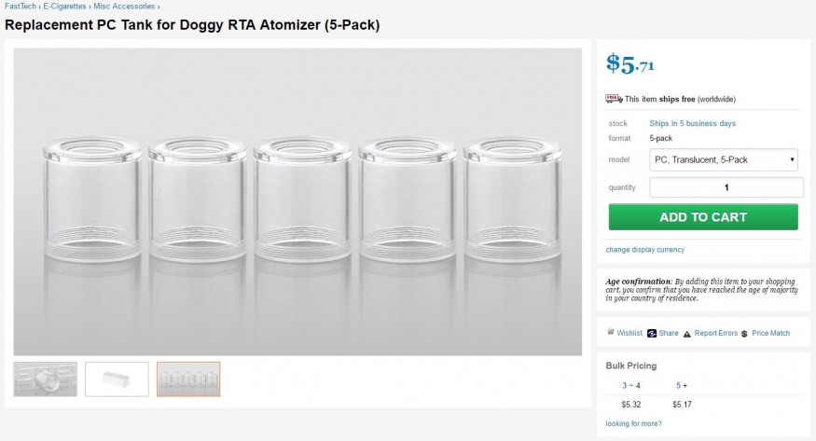The image size is (816, 441).
Task: Click the change display currency link
Action: point(644,249)
